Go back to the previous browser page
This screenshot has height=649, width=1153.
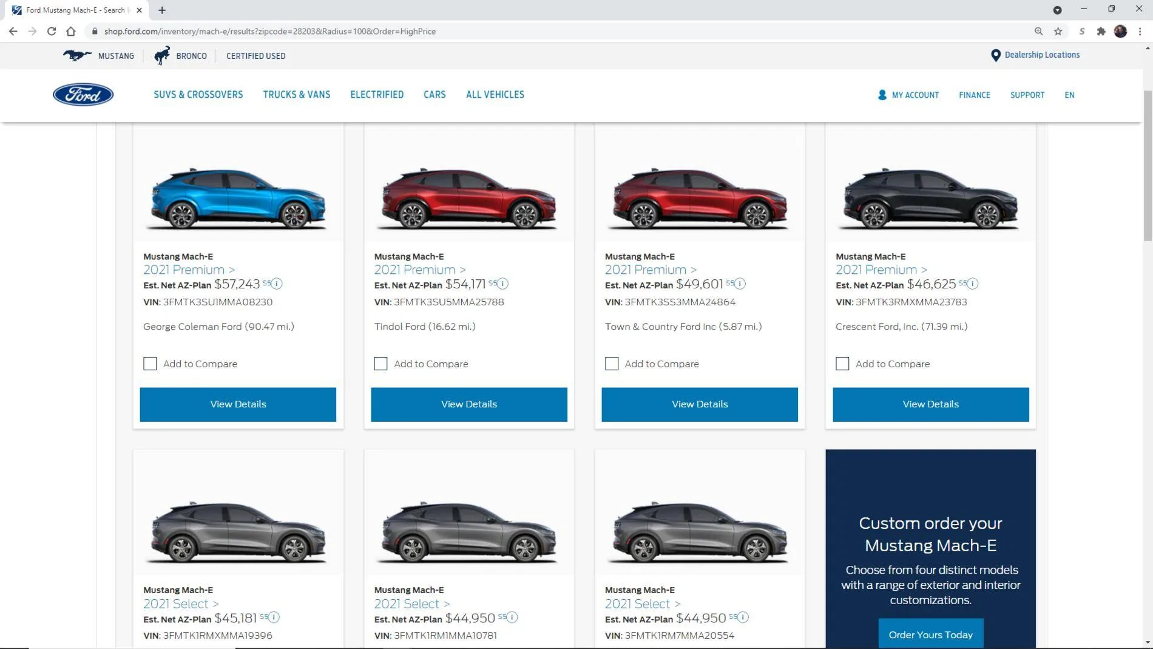pos(13,31)
